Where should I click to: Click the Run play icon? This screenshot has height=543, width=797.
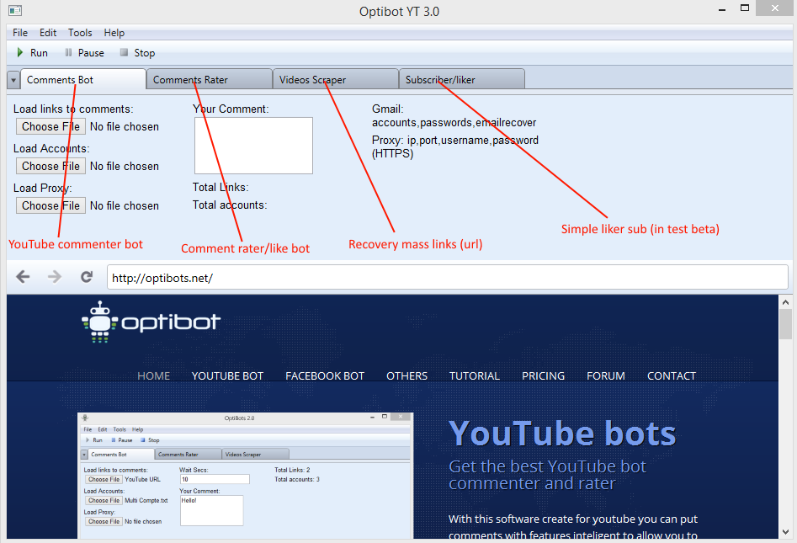tap(20, 52)
